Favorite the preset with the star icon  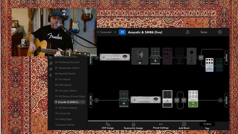(115, 32)
